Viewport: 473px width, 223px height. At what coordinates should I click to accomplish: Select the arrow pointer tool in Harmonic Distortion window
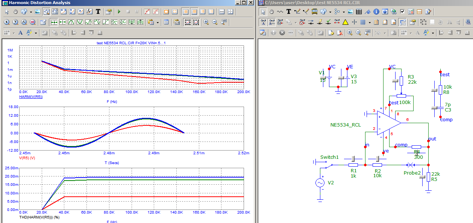pos(7,12)
